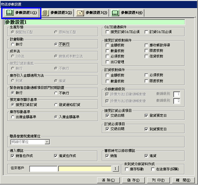Click the 列印(P) button
The image size is (198, 185).
point(158,180)
